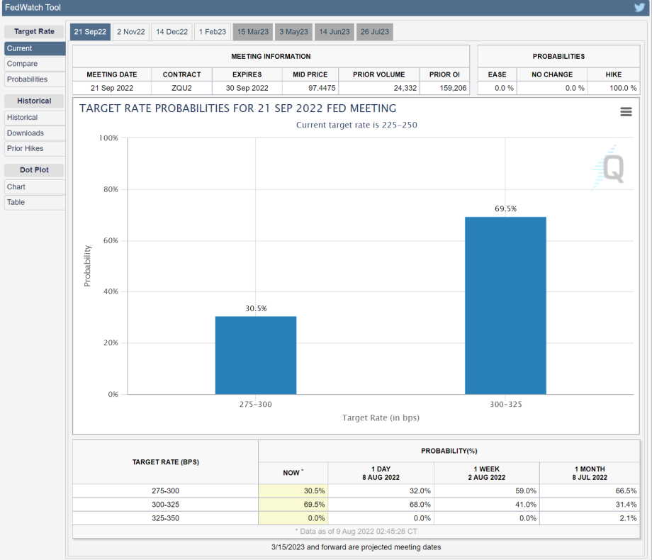
Task: Click the 300-325 blue probability bar
Action: (505, 305)
